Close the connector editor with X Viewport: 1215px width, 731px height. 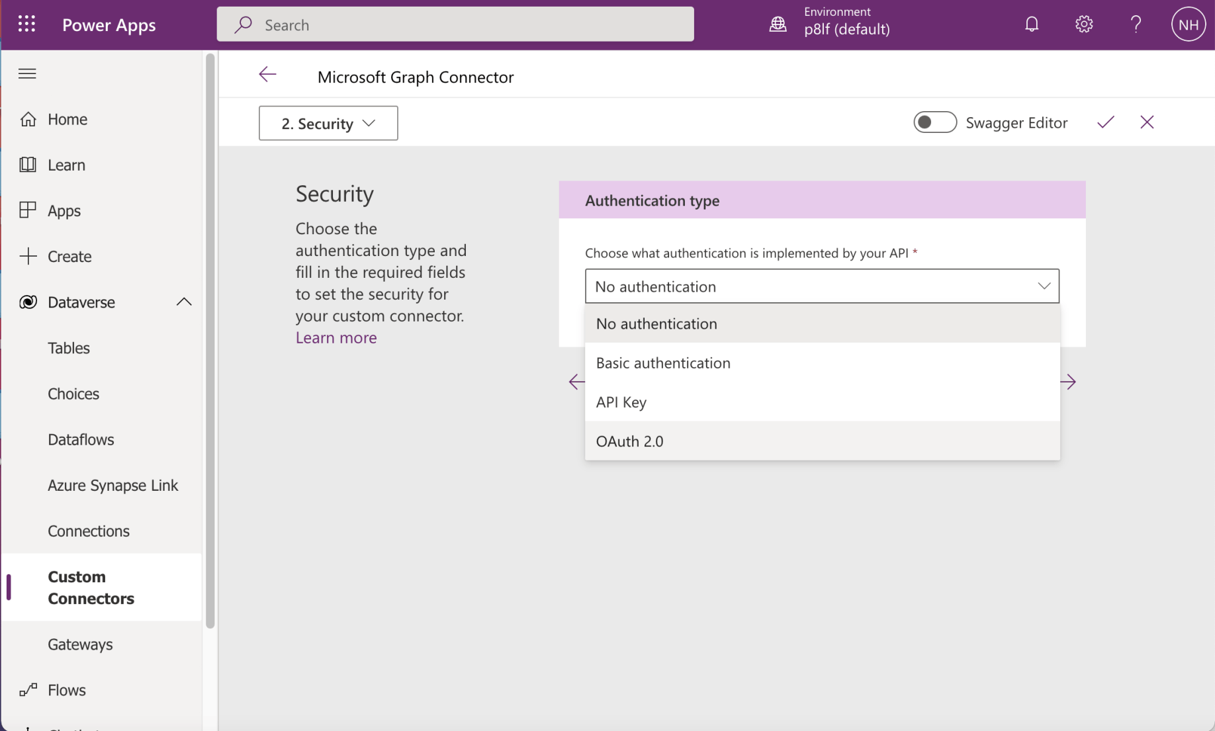[1147, 122]
